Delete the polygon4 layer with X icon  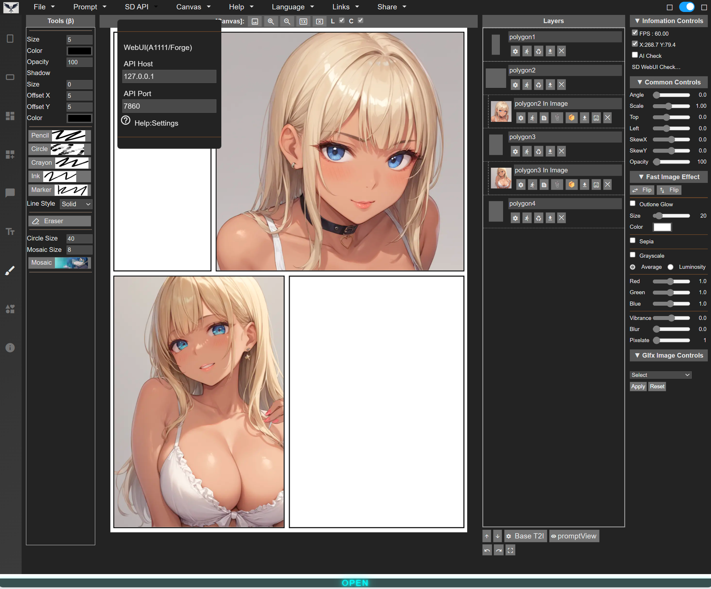[x=561, y=218]
